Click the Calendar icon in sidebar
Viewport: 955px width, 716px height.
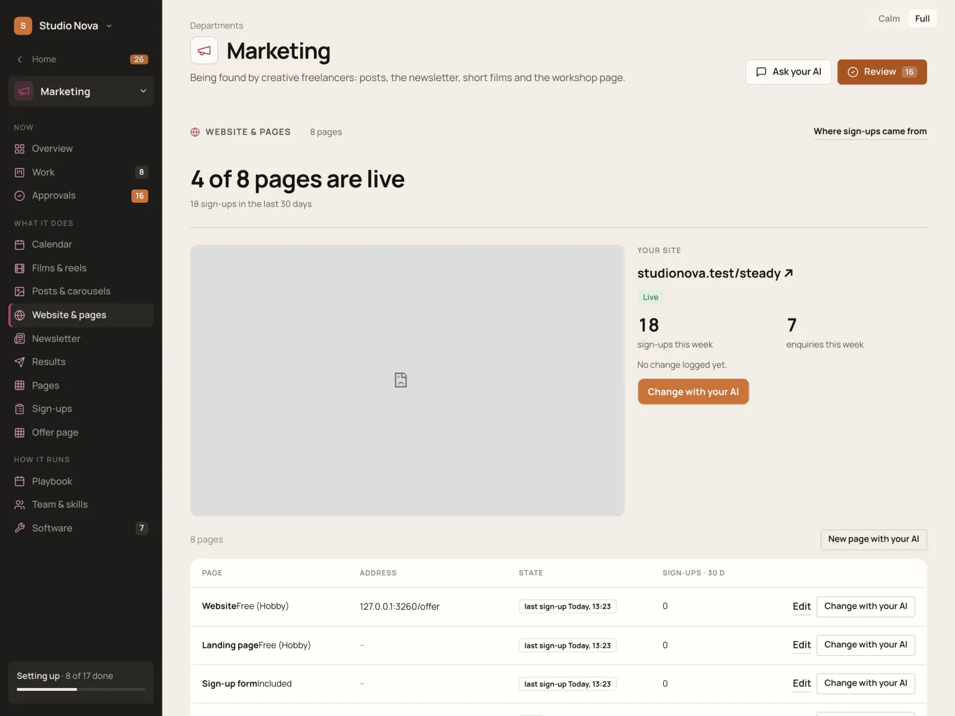(x=20, y=245)
